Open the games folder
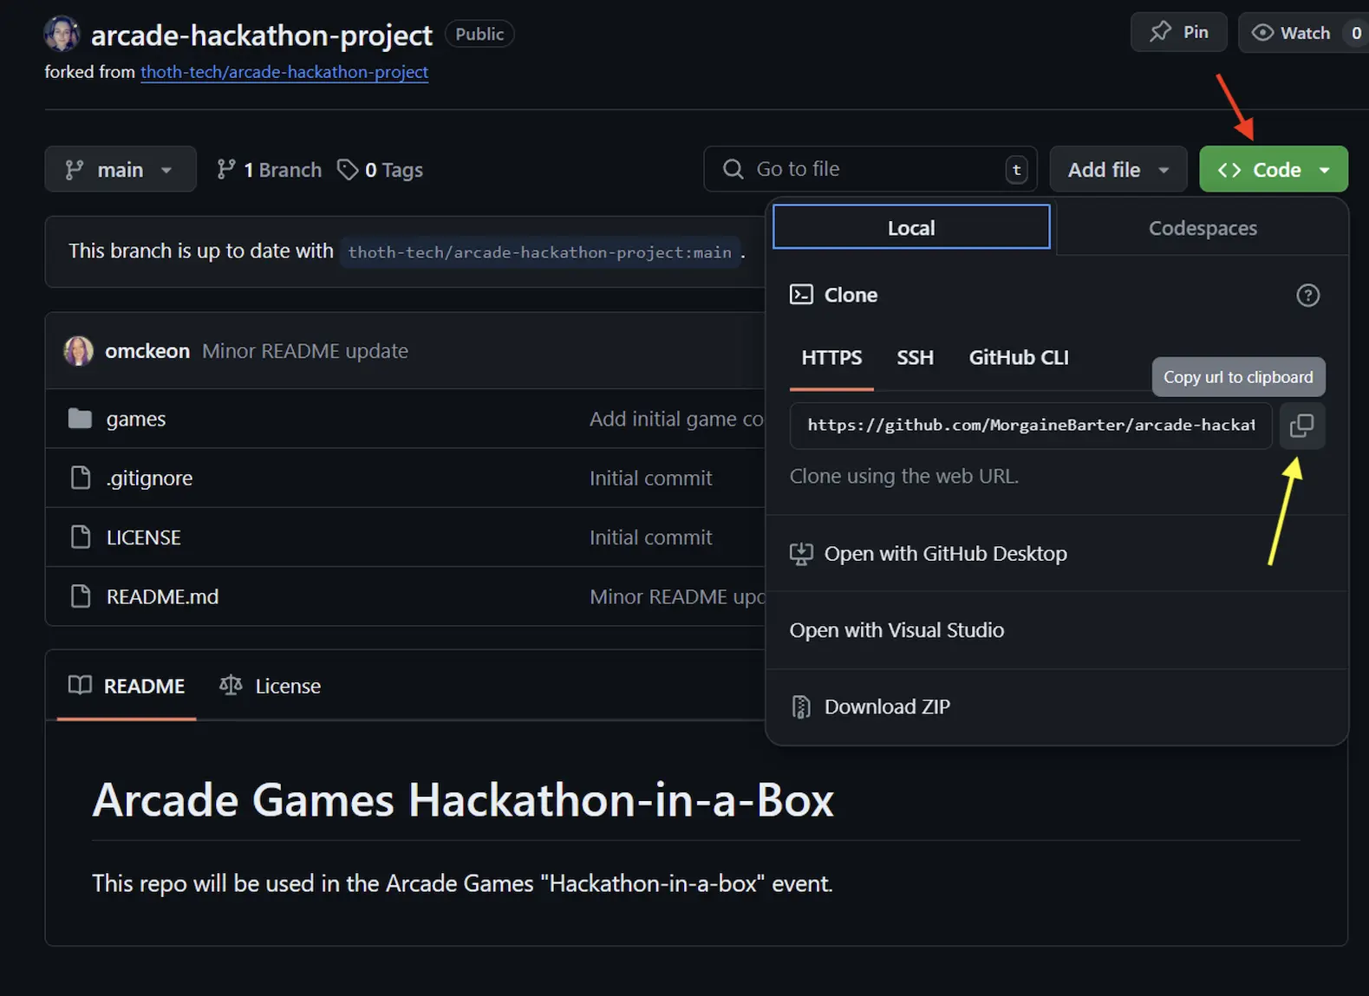1369x996 pixels. (x=136, y=419)
